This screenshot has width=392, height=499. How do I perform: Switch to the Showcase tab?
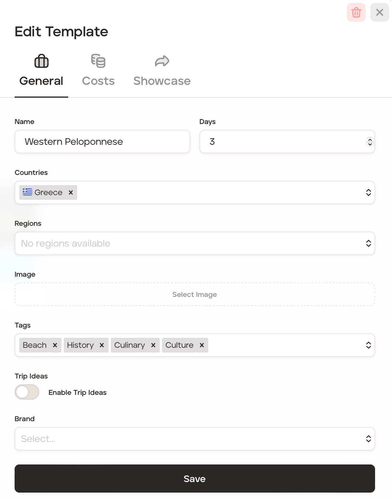(x=162, y=81)
